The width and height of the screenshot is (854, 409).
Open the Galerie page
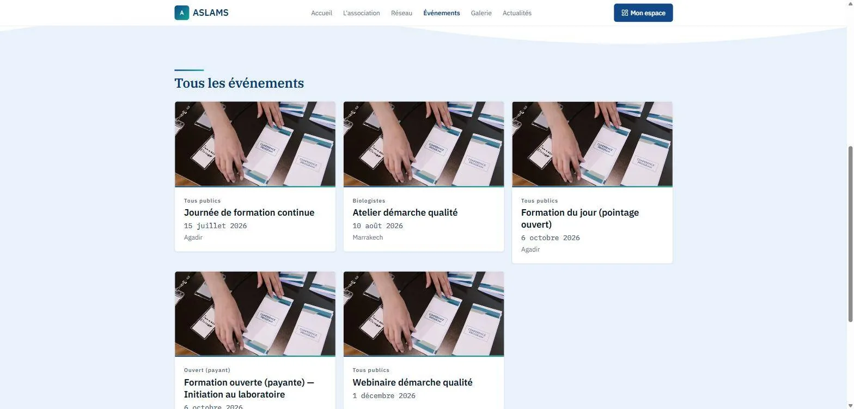pyautogui.click(x=481, y=13)
